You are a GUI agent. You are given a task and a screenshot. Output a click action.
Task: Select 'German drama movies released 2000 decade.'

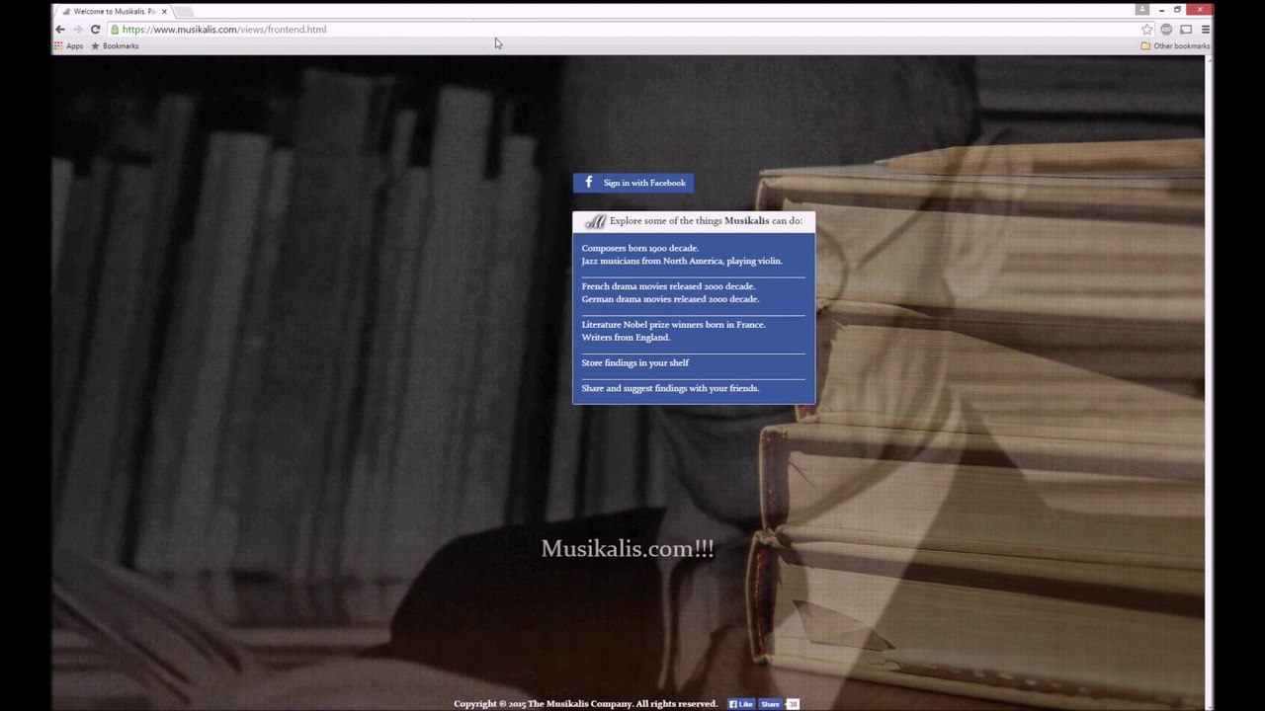(670, 299)
